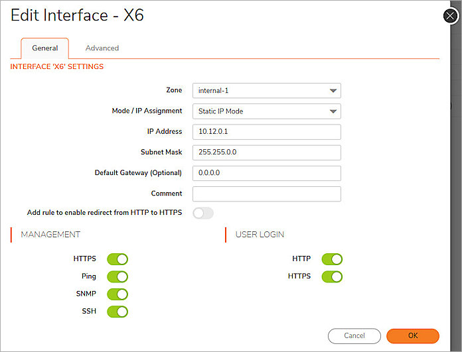Screen dimensions: 462x352
Task: Turn off Ping management
Action: (117, 276)
